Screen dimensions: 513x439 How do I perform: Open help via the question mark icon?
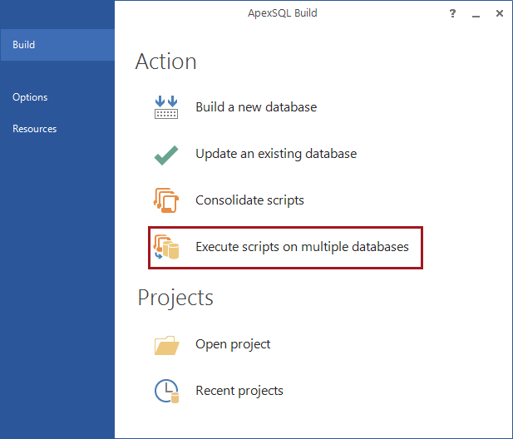coord(452,13)
